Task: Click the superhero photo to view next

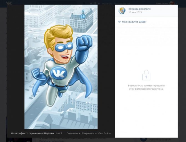Action: (61, 67)
